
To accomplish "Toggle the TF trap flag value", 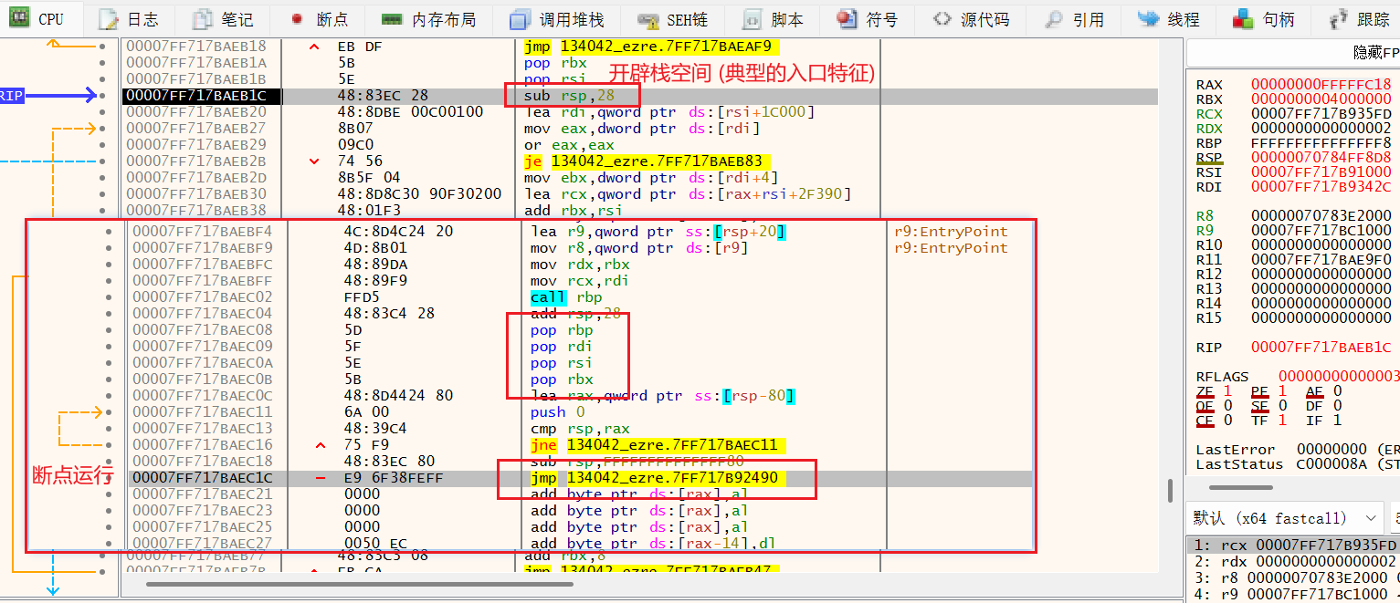I will [1283, 421].
